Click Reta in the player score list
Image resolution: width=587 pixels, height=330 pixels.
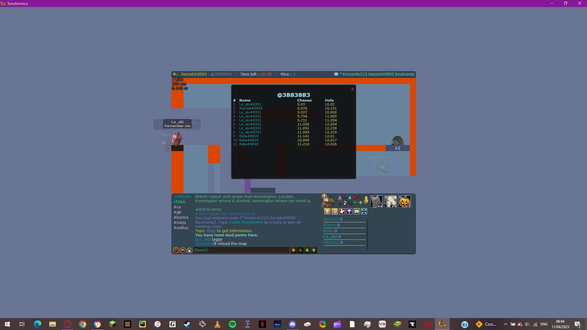[x=328, y=231]
